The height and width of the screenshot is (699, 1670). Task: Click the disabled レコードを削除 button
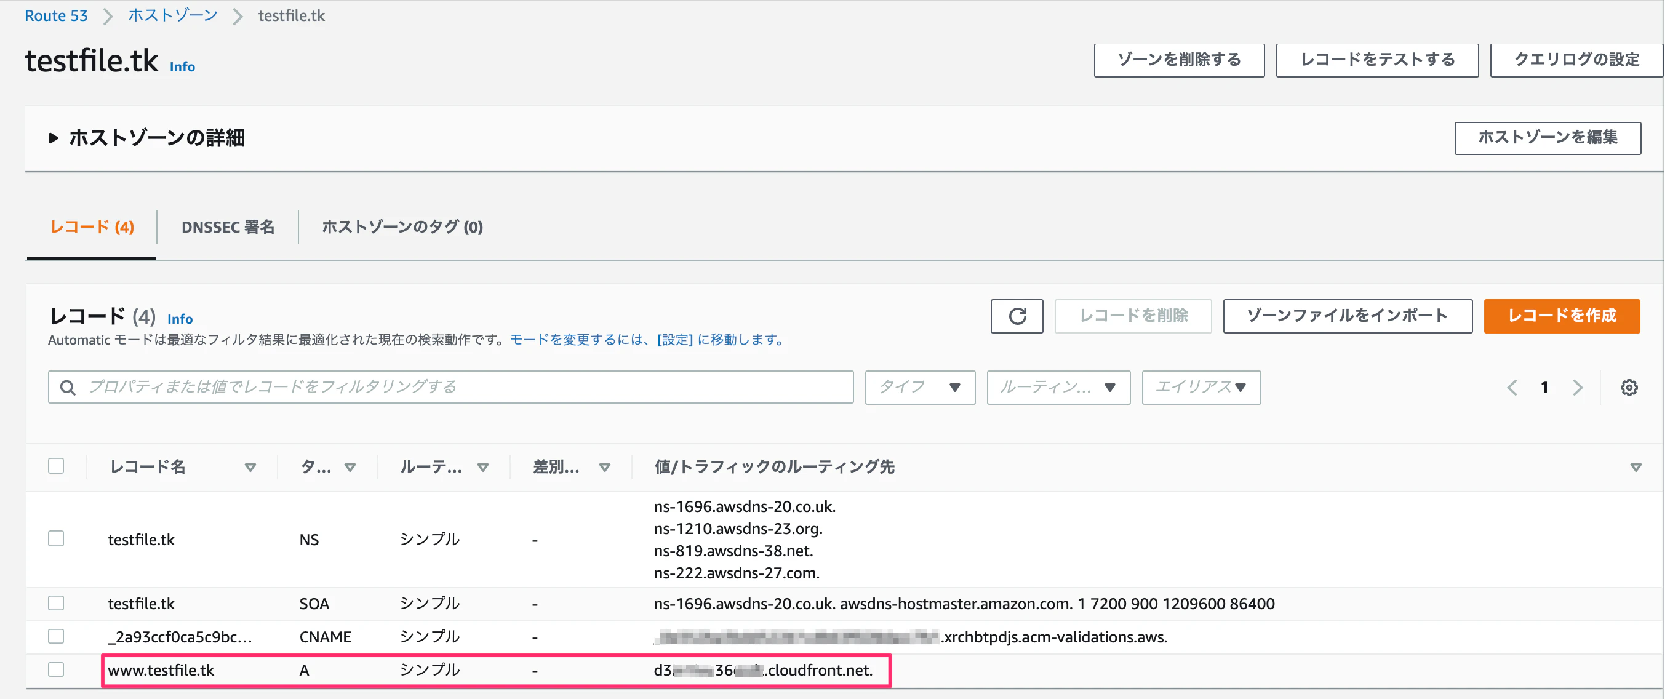click(x=1133, y=316)
